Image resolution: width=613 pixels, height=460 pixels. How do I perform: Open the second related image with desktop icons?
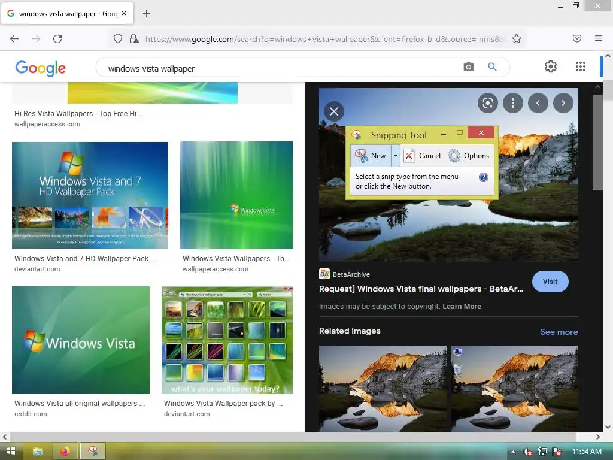[x=514, y=388]
